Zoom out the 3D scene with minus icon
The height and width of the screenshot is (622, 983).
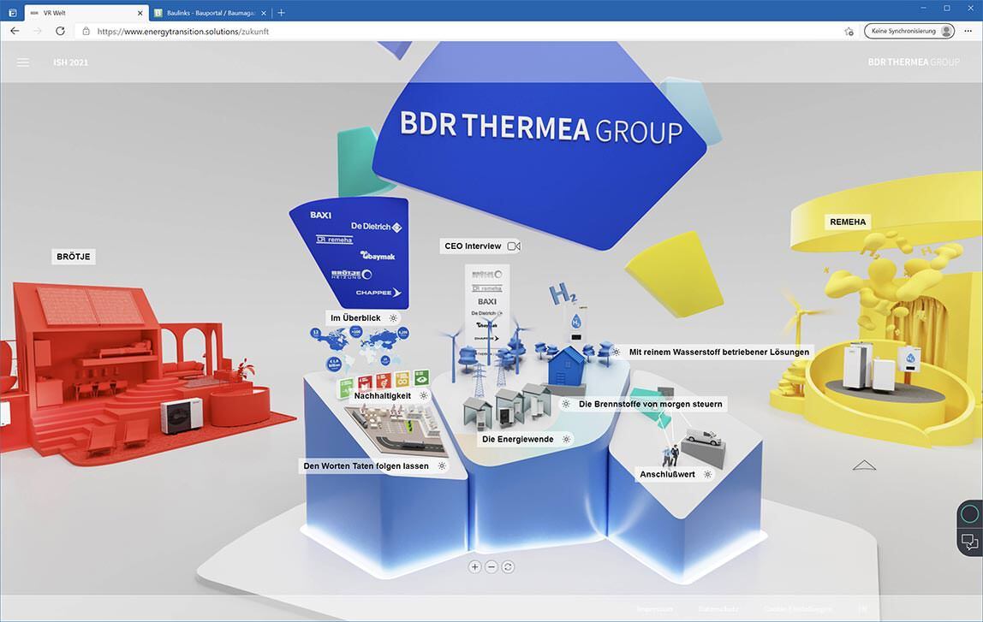click(x=491, y=567)
